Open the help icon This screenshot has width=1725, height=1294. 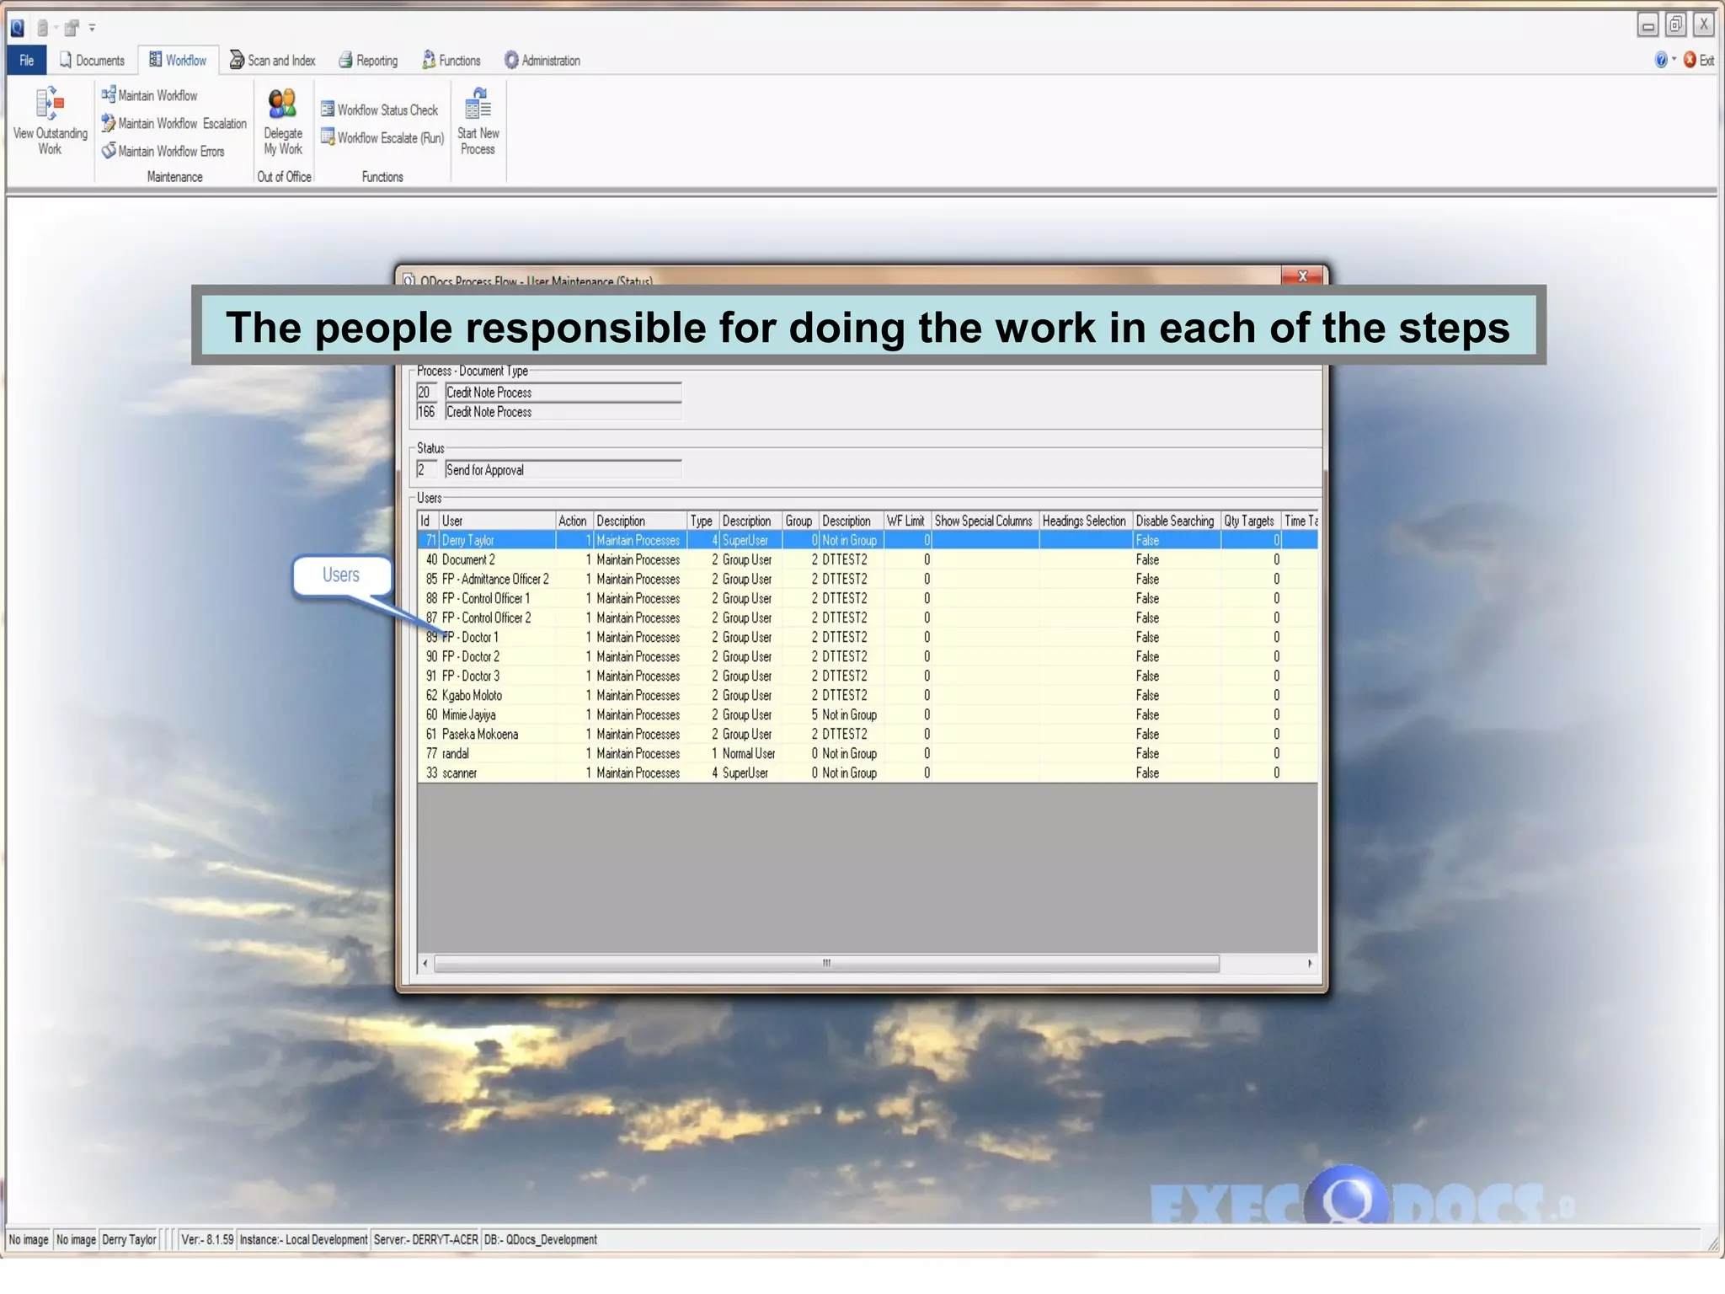point(1661,60)
